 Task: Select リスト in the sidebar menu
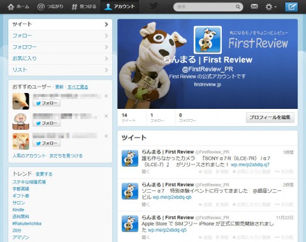point(60,70)
